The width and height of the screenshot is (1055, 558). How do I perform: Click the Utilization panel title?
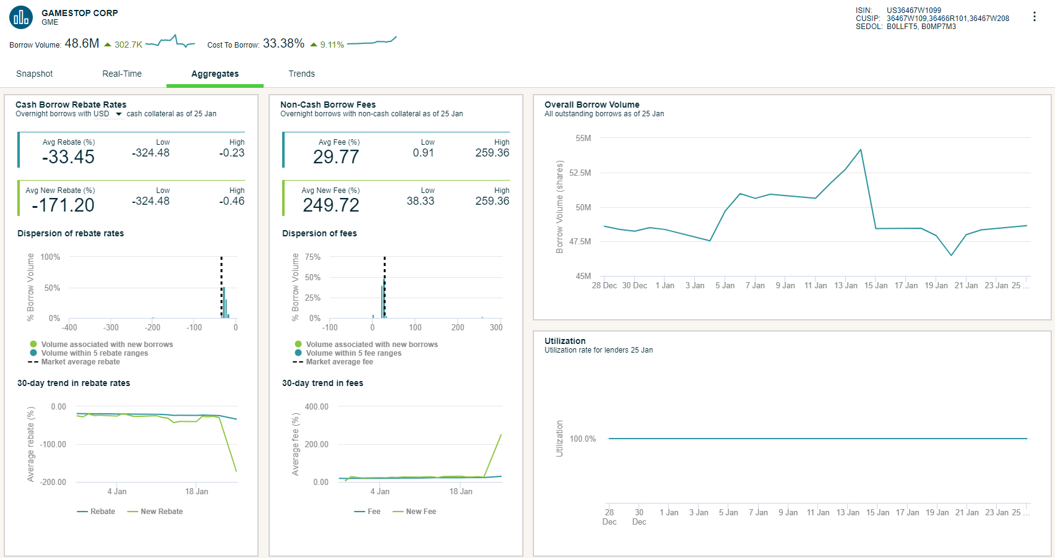click(x=565, y=341)
